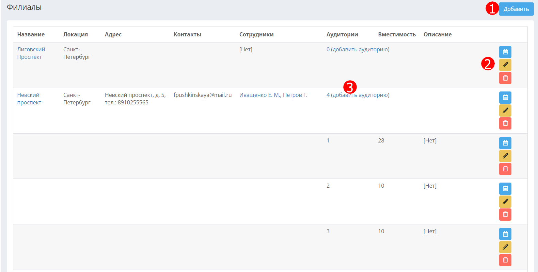The image size is (538, 272).
Task: Open schedule for Лиговский Проспект branch
Action: pyautogui.click(x=505, y=52)
